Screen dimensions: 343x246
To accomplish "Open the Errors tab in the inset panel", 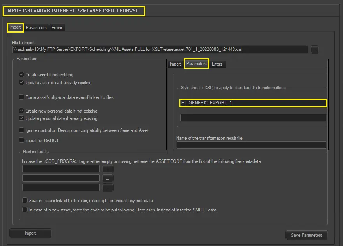I will [x=217, y=64].
